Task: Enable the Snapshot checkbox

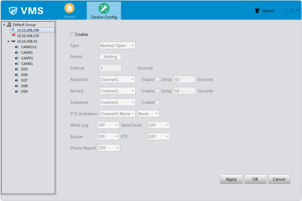Action: pos(158,102)
